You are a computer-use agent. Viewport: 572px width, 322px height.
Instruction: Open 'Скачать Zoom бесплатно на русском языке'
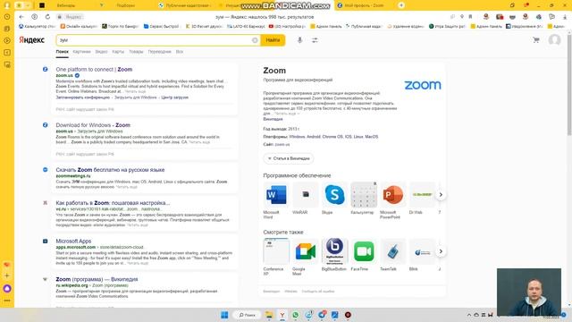[110, 170]
